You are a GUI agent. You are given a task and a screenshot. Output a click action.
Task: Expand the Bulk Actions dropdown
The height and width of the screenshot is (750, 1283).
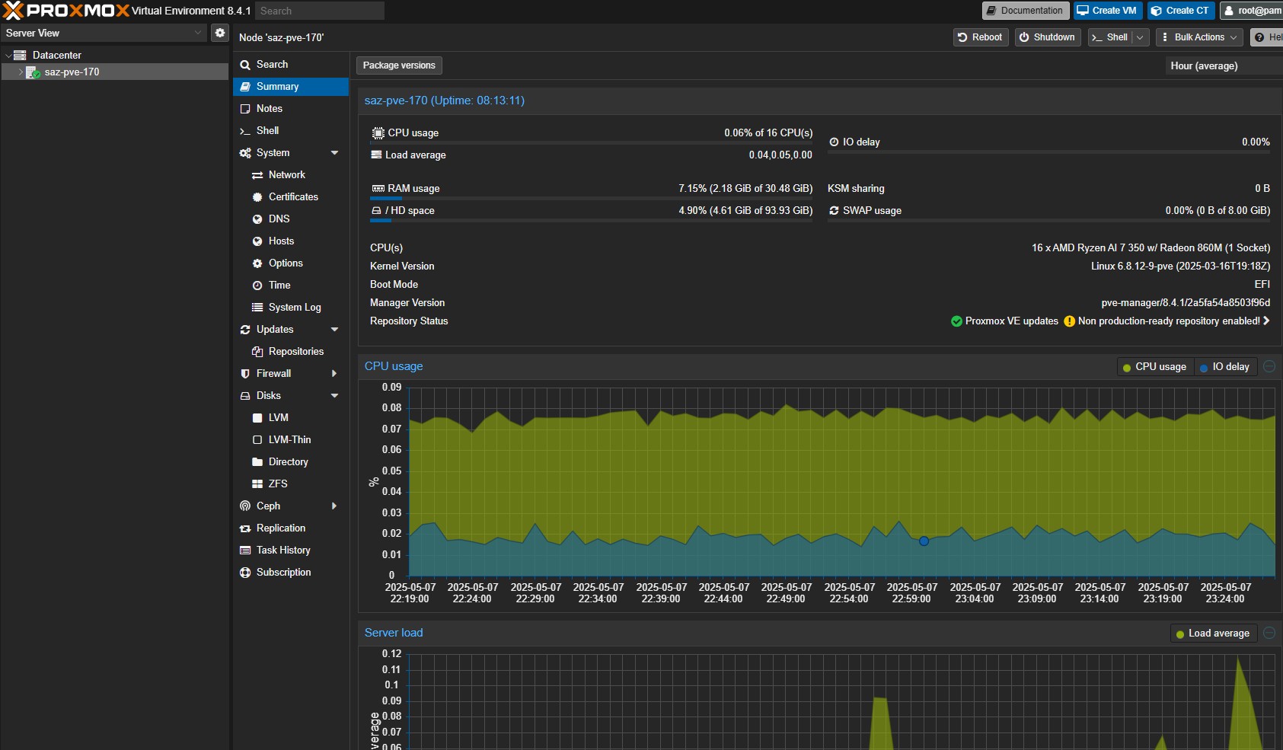point(1199,37)
